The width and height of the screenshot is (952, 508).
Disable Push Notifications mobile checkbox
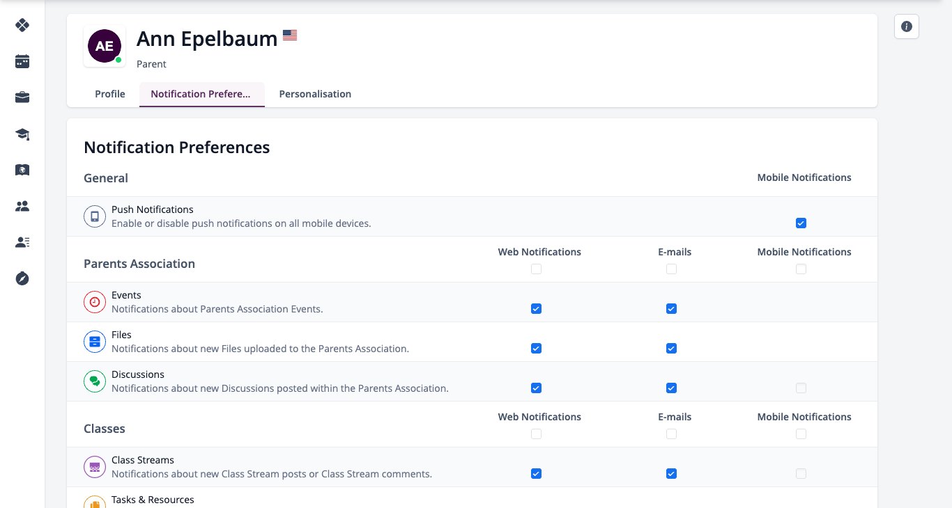click(x=801, y=223)
